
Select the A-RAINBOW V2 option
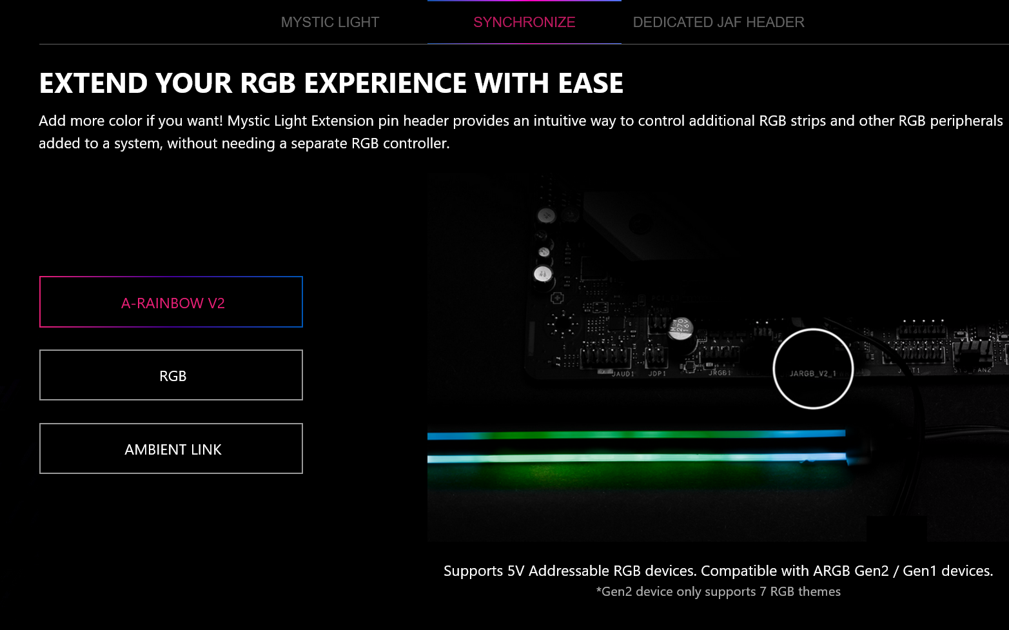171,302
